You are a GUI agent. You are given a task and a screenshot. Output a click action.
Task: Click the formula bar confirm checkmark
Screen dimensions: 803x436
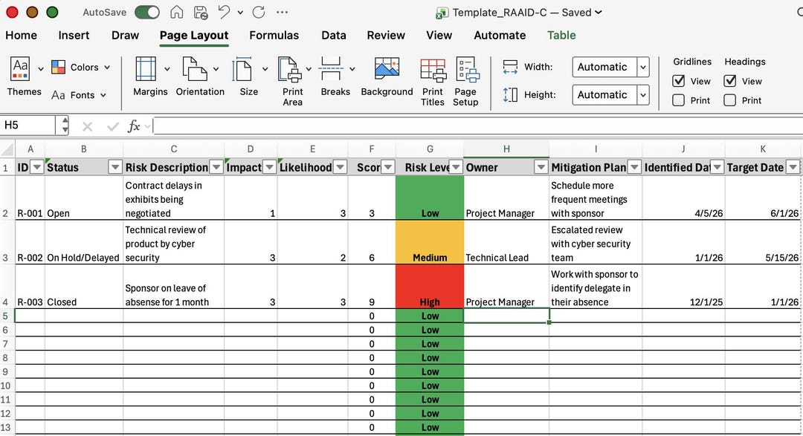coord(113,126)
